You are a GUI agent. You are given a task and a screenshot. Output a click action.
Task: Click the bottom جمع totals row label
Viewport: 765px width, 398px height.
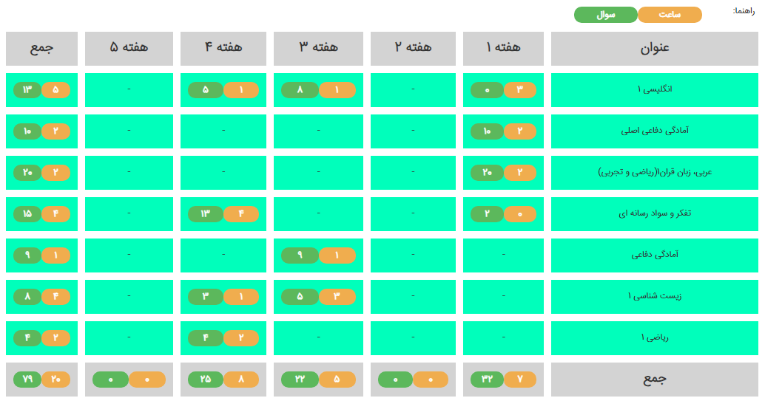[654, 379]
